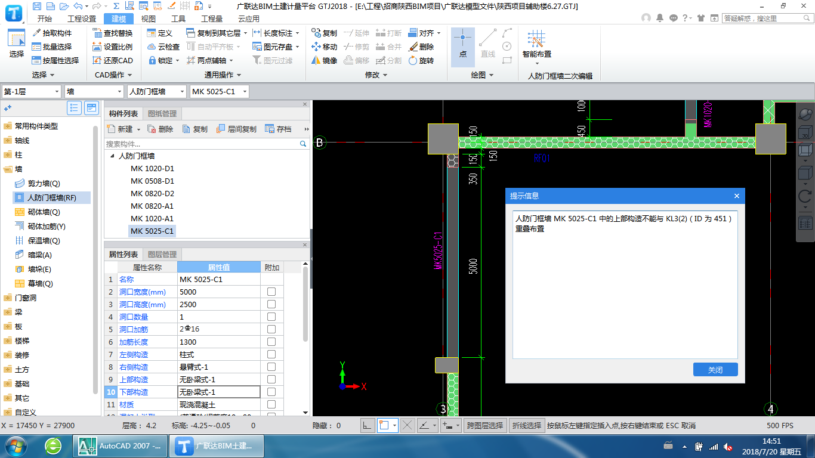
Task: Click 查找替换 find and replace
Action: [x=113, y=33]
